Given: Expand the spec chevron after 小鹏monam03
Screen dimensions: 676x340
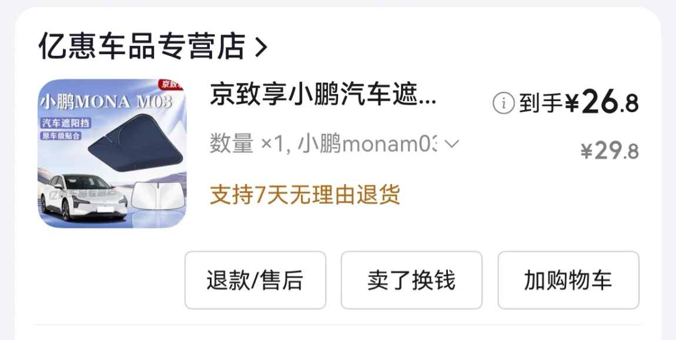Looking at the screenshot, I should point(451,144).
